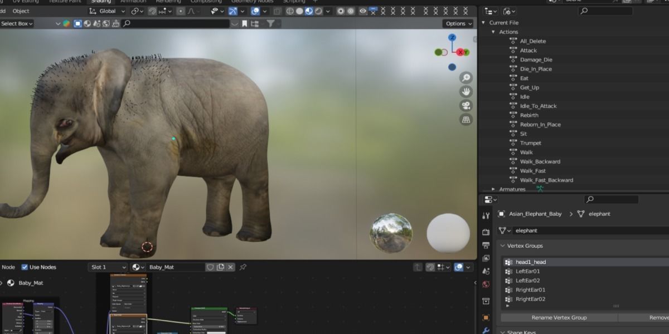Image resolution: width=669 pixels, height=334 pixels.
Task: Switch to the Compositing workspace tab
Action: [206, 2]
